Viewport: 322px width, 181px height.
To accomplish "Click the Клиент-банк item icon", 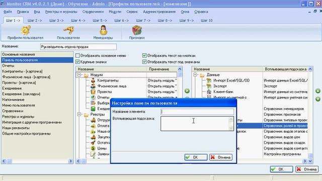I will click(x=209, y=92).
